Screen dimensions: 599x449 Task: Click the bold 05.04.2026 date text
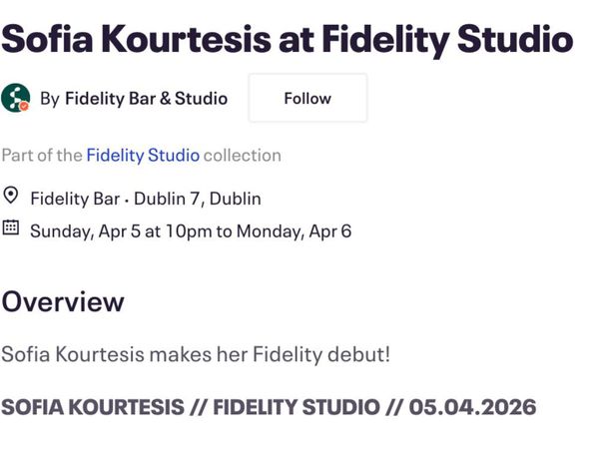click(x=472, y=407)
